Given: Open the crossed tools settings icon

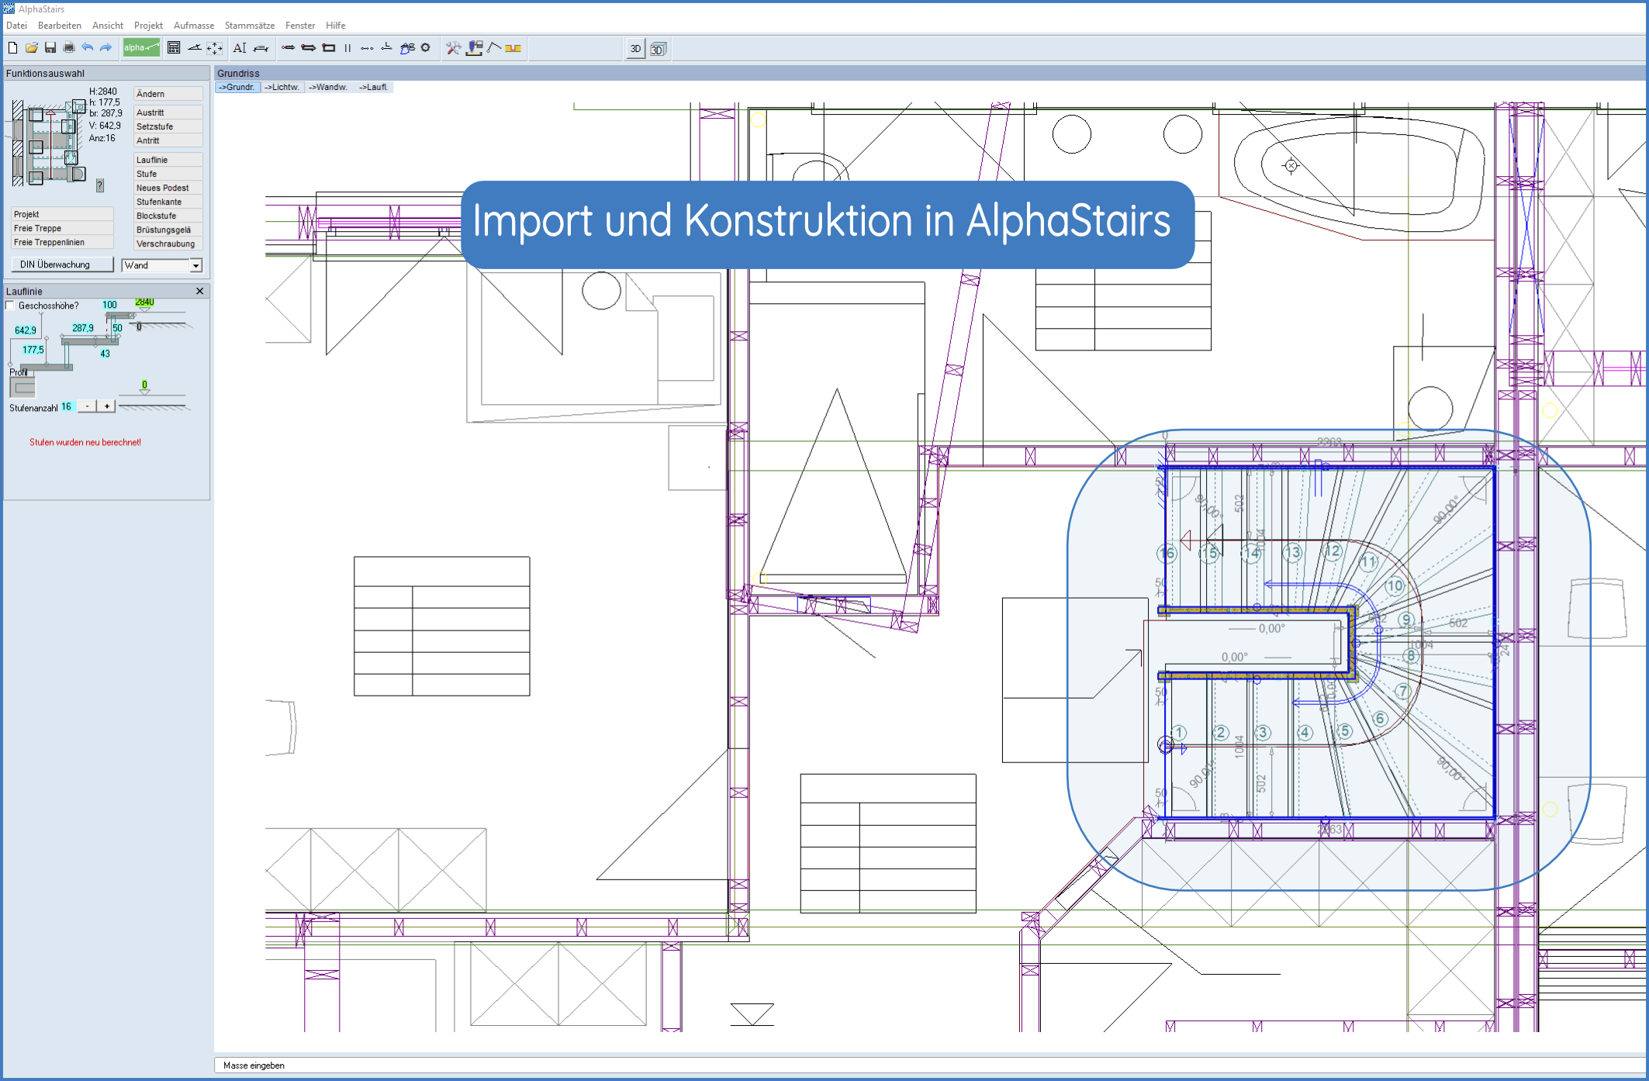Looking at the screenshot, I should 454,48.
